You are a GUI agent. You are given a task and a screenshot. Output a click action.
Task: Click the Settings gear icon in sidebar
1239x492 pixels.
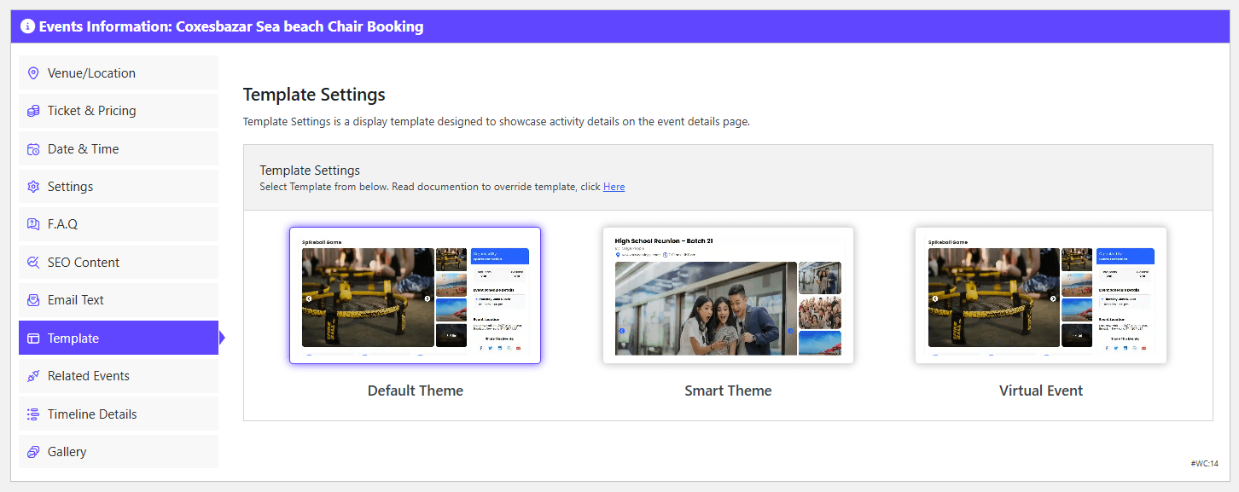pos(33,187)
